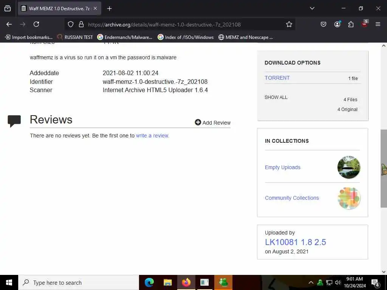Open the tracking protection shield icon
Viewport: 387px width, 290px height.
tap(71, 24)
